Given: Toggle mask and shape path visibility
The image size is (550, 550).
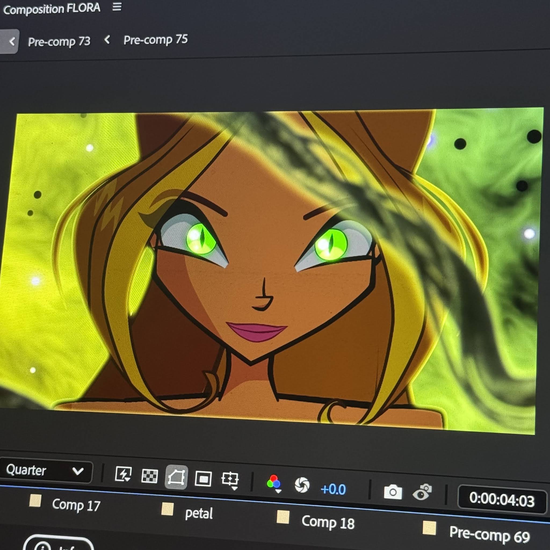Looking at the screenshot, I should coord(176,477).
